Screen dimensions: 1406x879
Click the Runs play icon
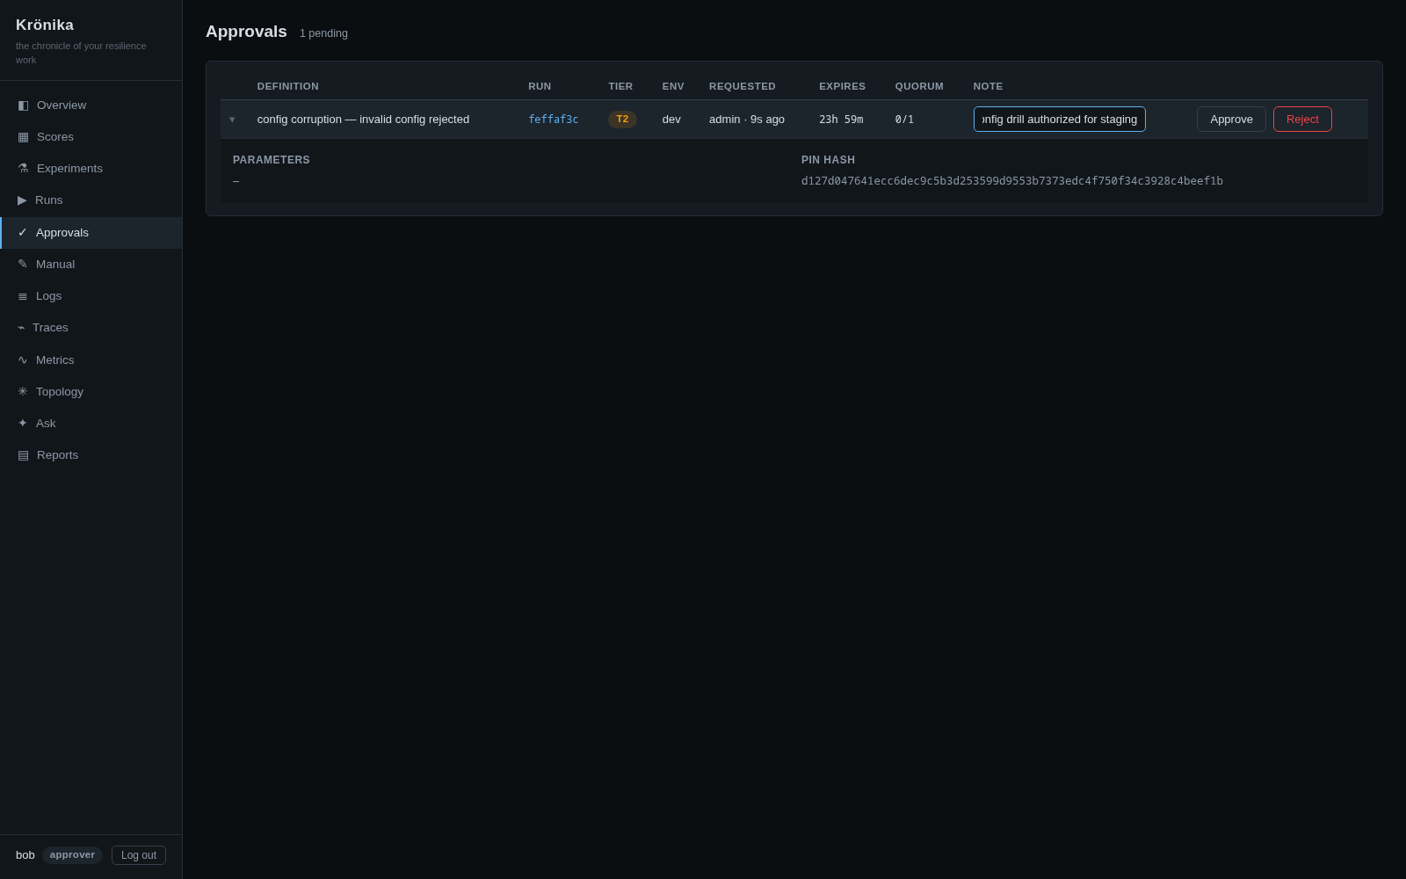click(x=22, y=200)
